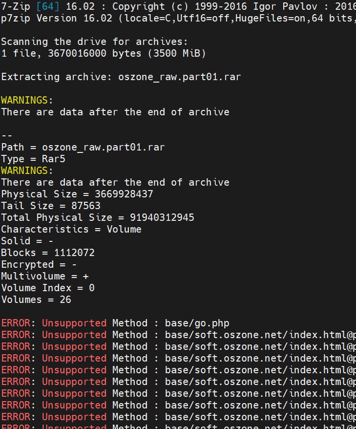Click the base/go.php path in error line
356x429 pixels.
point(197,323)
